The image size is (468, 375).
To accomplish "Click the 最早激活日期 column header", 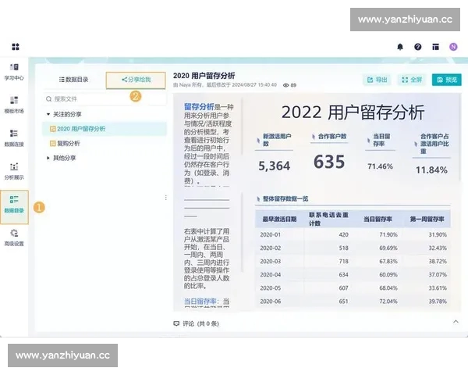I will click(x=279, y=220).
